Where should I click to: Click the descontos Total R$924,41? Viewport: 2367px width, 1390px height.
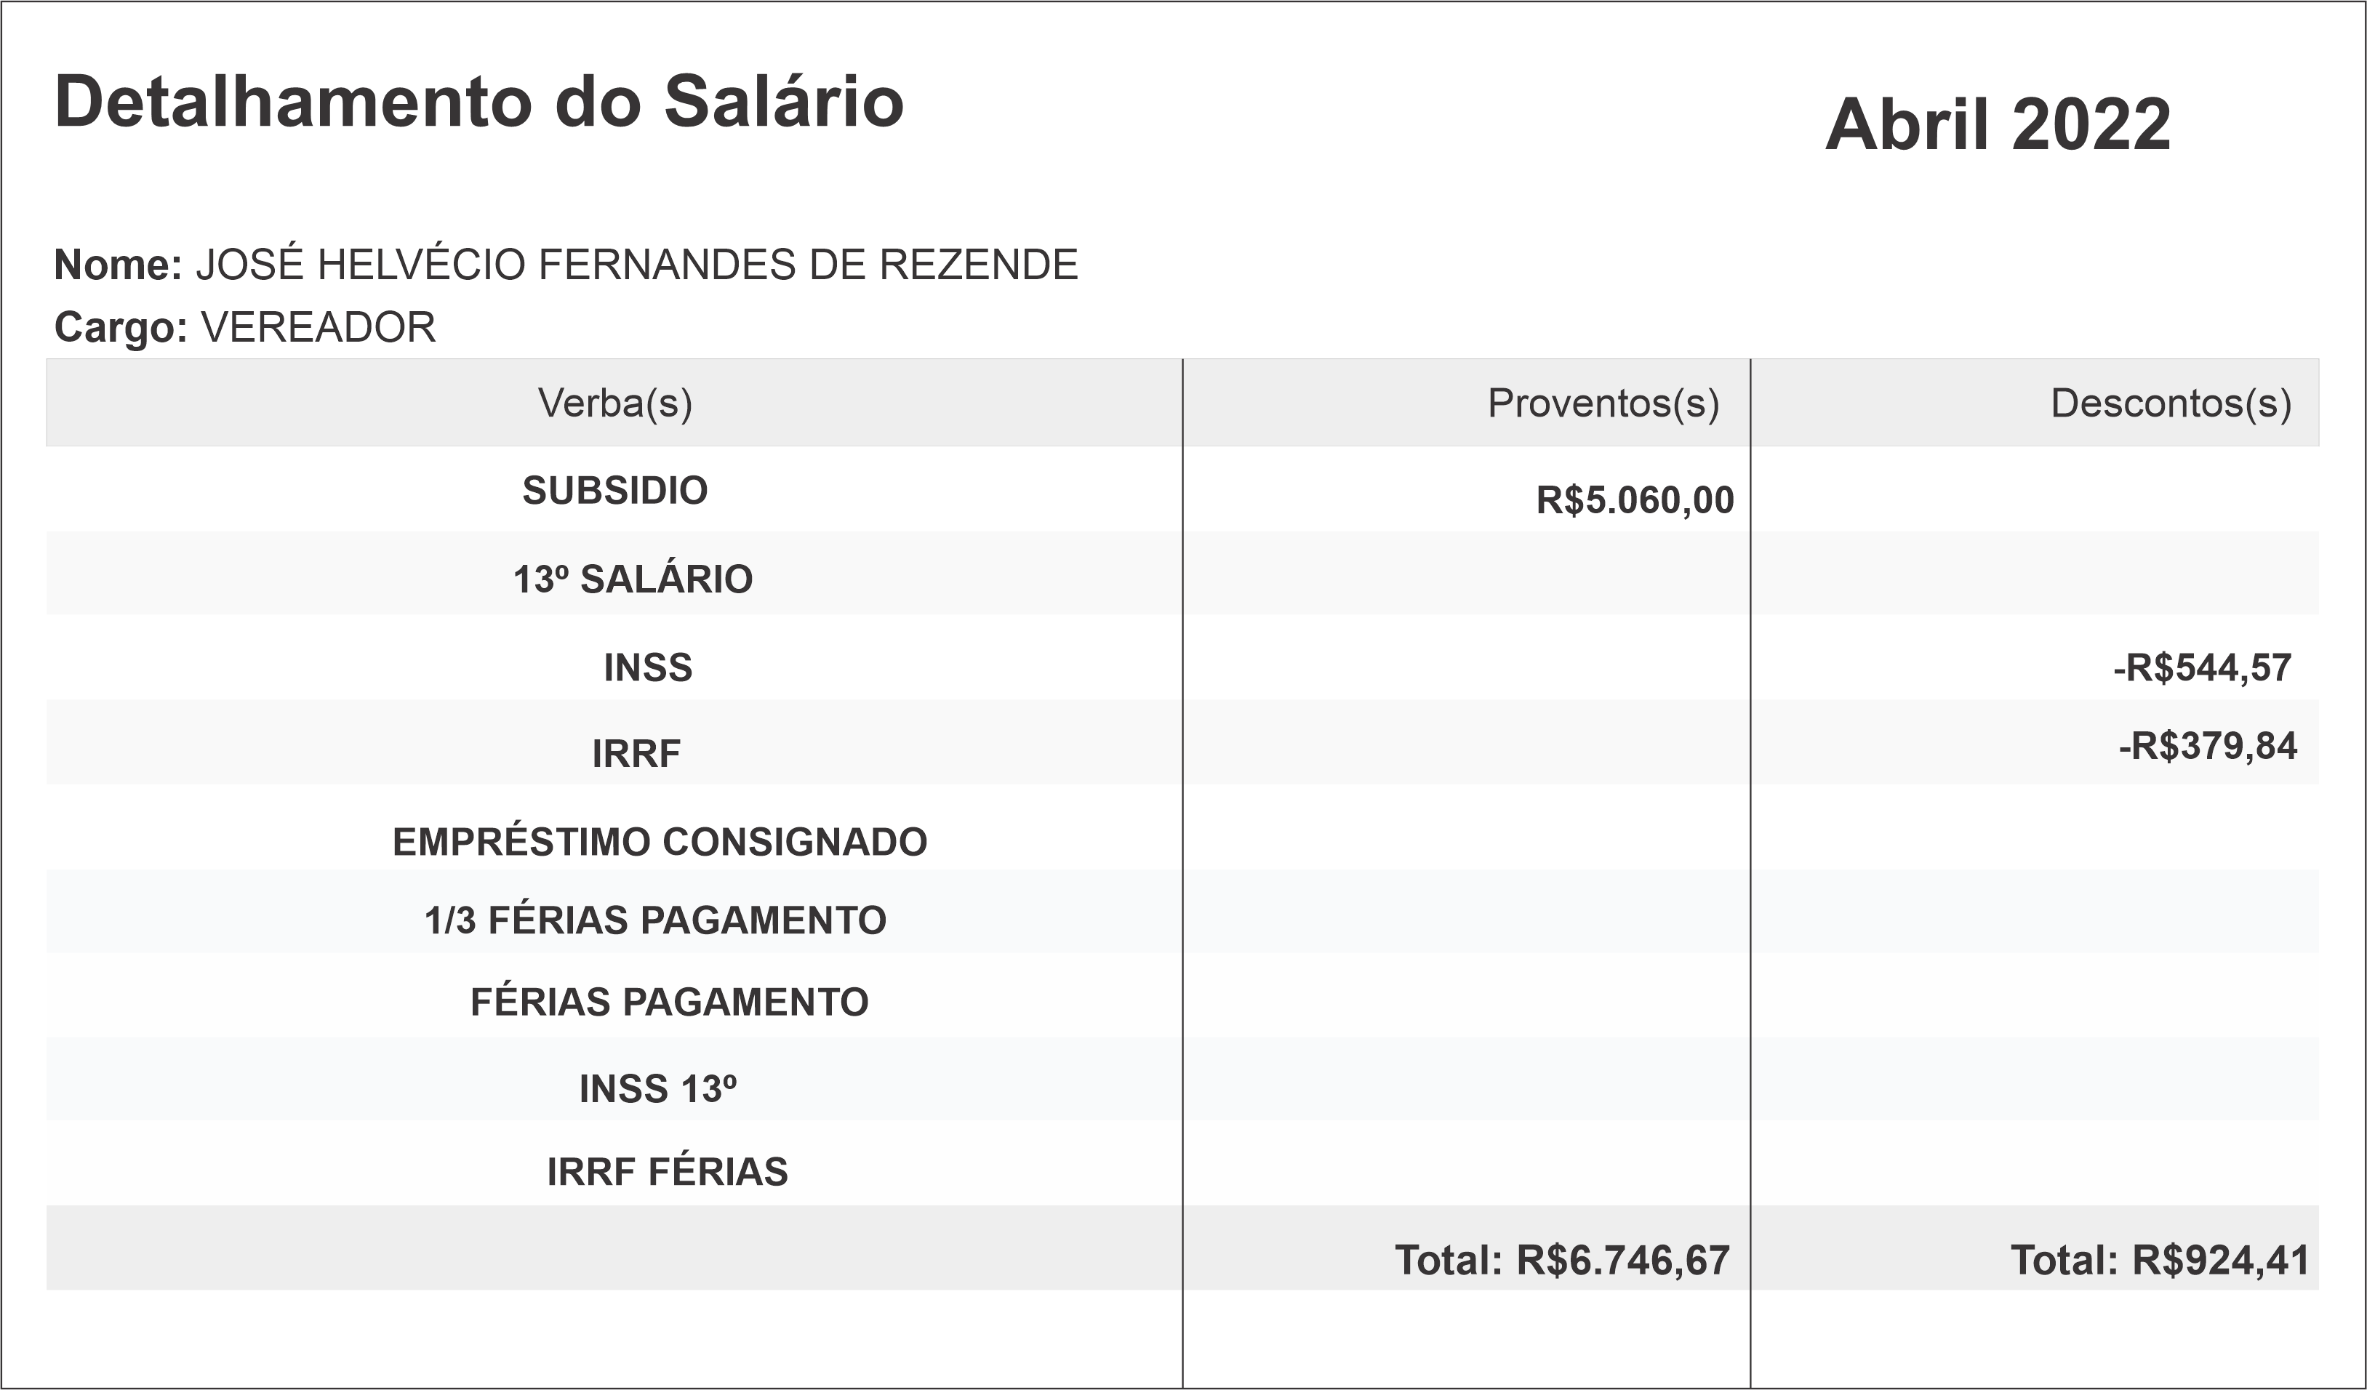pyautogui.click(x=2160, y=1261)
